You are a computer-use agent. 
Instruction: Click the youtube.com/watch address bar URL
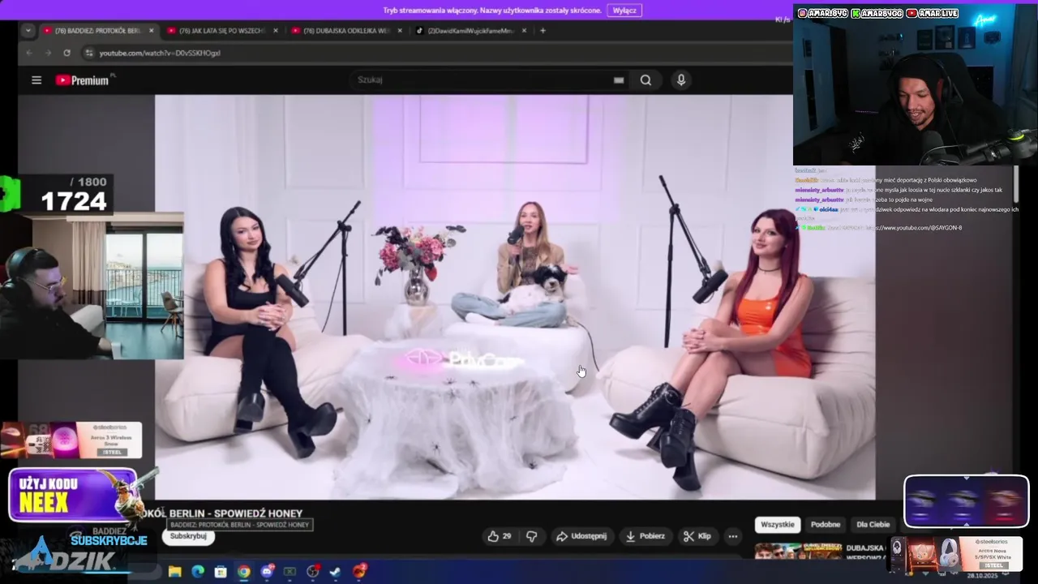(x=160, y=53)
